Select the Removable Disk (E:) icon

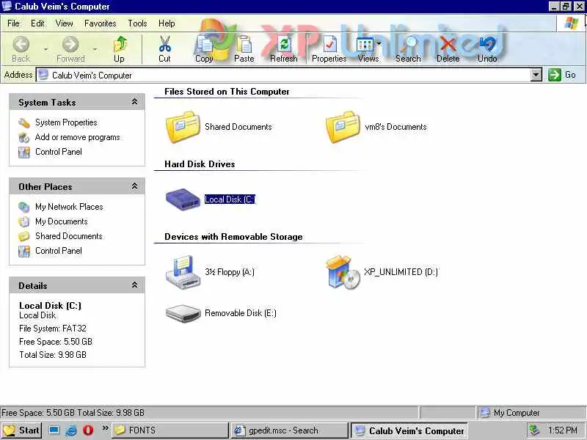183,313
